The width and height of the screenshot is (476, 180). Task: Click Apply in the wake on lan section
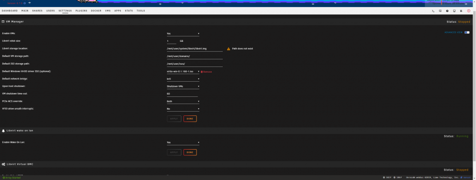click(174, 152)
